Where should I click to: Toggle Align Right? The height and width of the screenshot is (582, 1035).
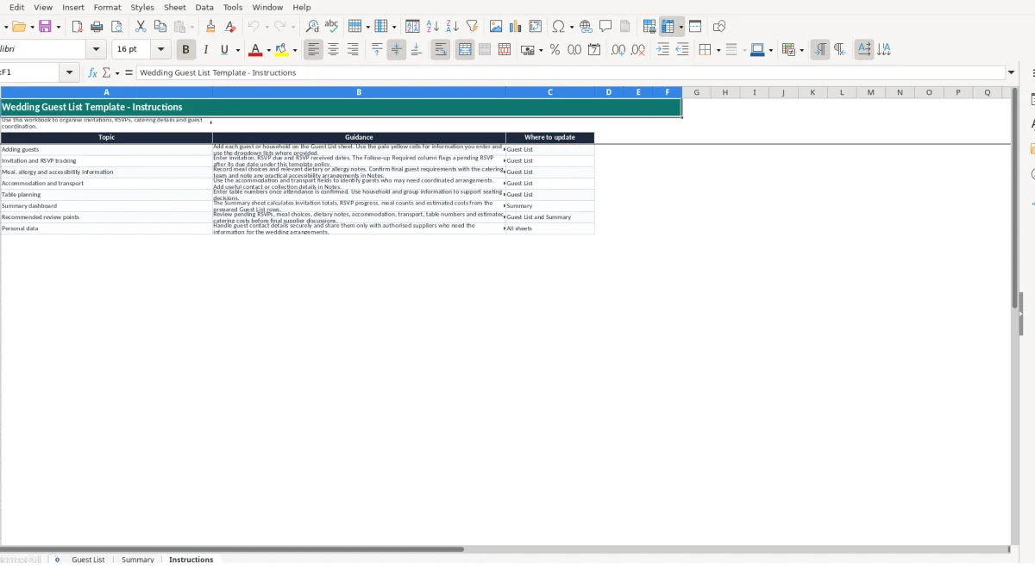353,50
